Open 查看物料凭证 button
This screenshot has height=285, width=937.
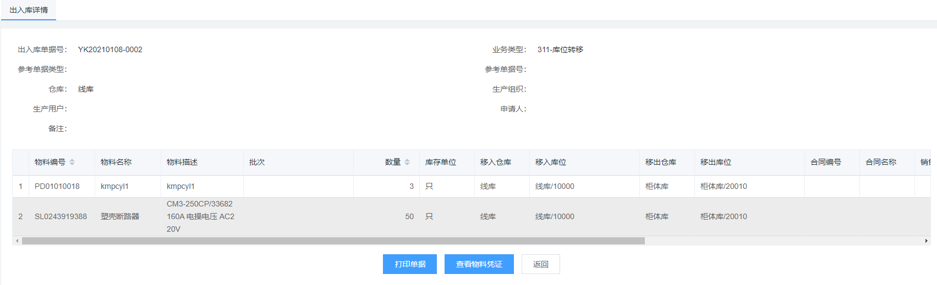479,264
